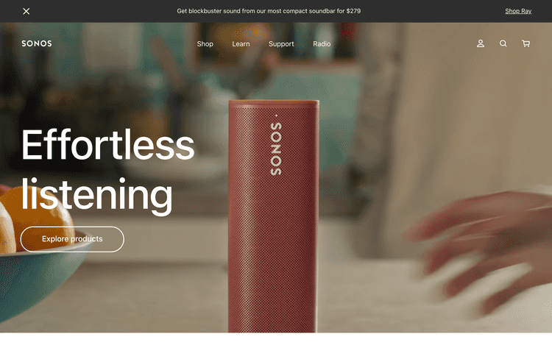Click the red Sonos speaker image
The height and width of the screenshot is (345, 552).
pyautogui.click(x=273, y=216)
